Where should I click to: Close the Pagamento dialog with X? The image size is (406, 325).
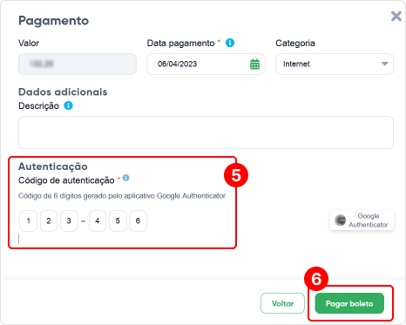click(396, 16)
